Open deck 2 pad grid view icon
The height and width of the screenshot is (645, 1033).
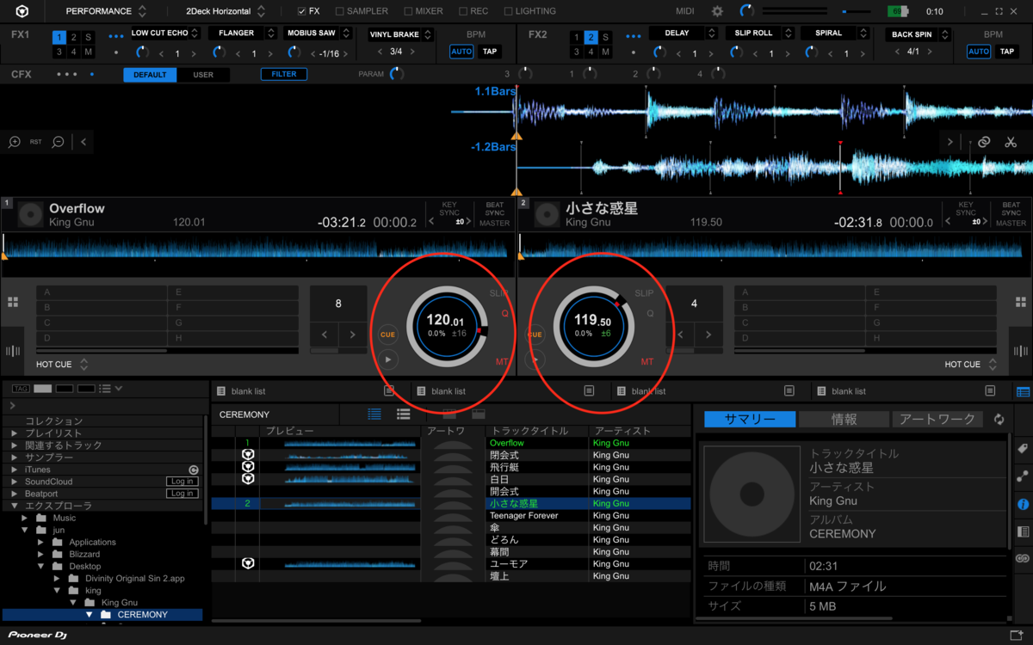(x=1020, y=302)
